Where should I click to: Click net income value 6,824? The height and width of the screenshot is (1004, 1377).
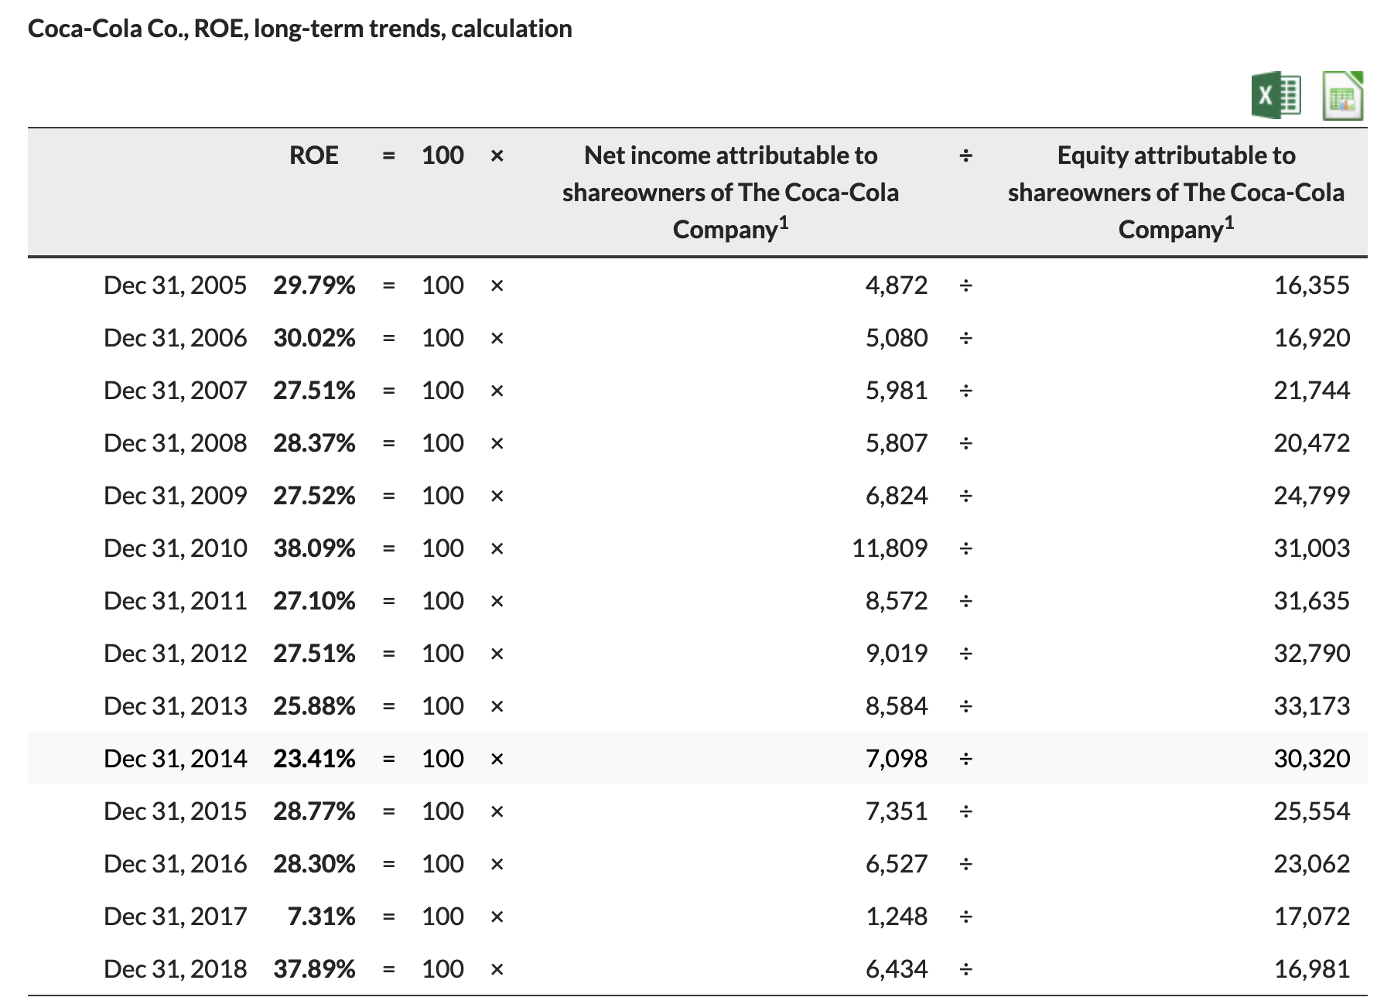pyautogui.click(x=896, y=496)
